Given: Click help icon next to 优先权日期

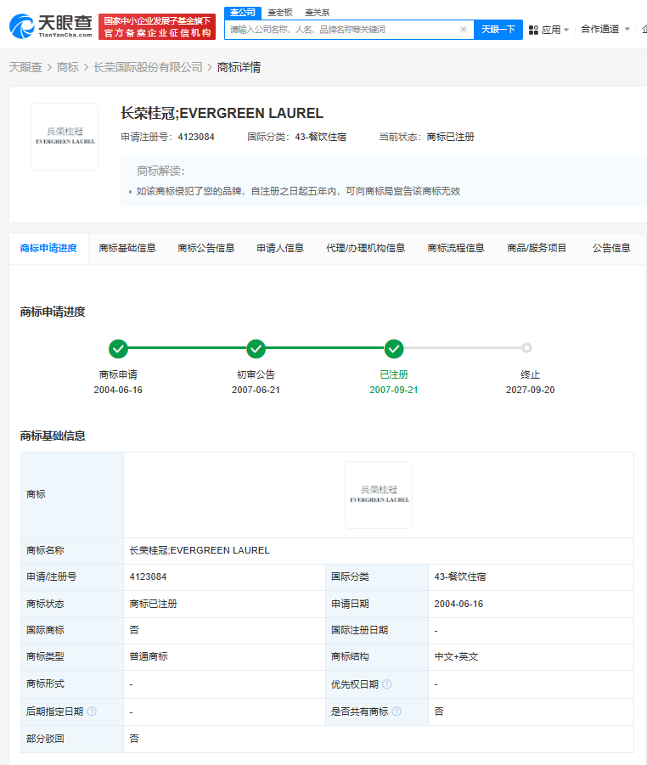Looking at the screenshot, I should 387,684.
